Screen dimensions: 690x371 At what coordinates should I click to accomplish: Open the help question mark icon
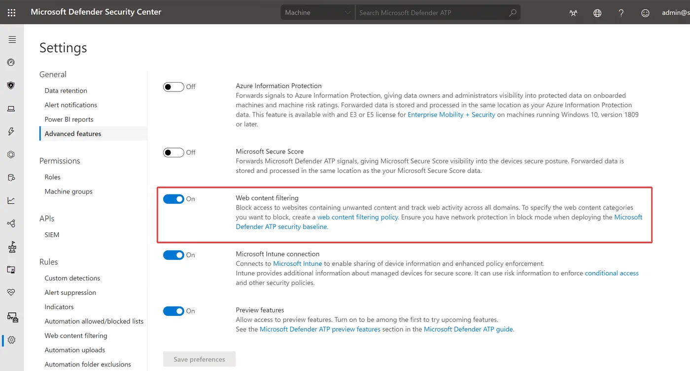(621, 13)
